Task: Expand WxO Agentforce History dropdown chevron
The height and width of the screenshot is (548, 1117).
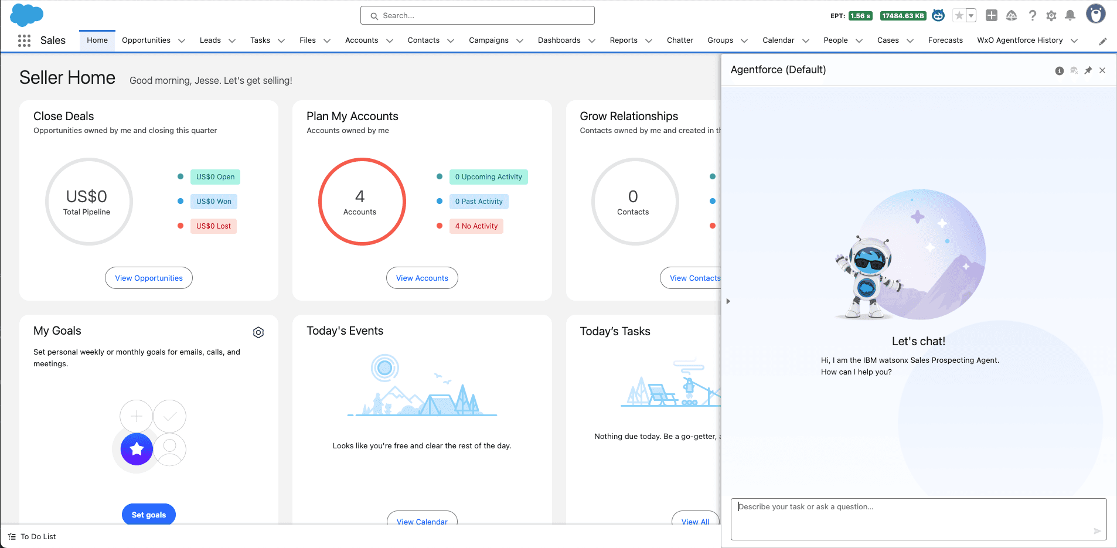Action: click(1074, 41)
